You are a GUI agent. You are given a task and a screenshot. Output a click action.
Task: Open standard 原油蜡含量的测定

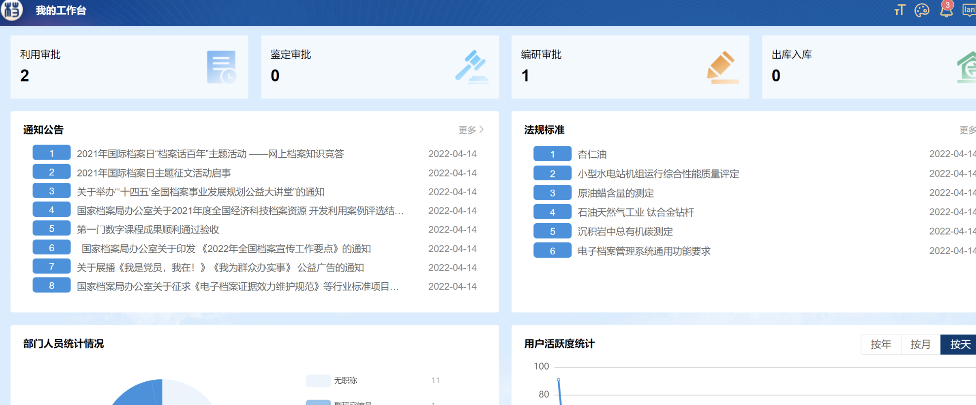pos(616,193)
